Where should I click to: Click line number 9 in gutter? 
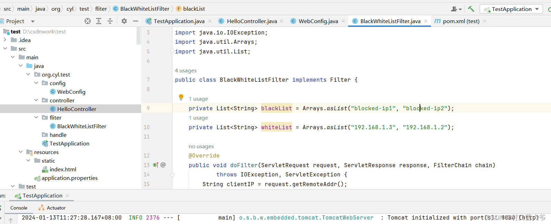(148, 108)
